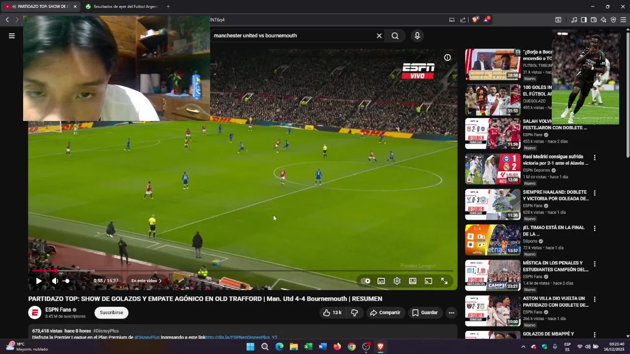Open ESPN Fans channel avatar

34,312
